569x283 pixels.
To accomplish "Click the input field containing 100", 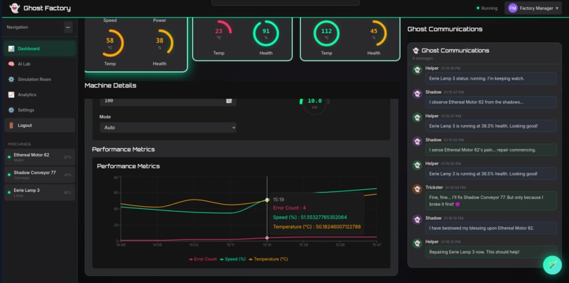I will (x=168, y=101).
